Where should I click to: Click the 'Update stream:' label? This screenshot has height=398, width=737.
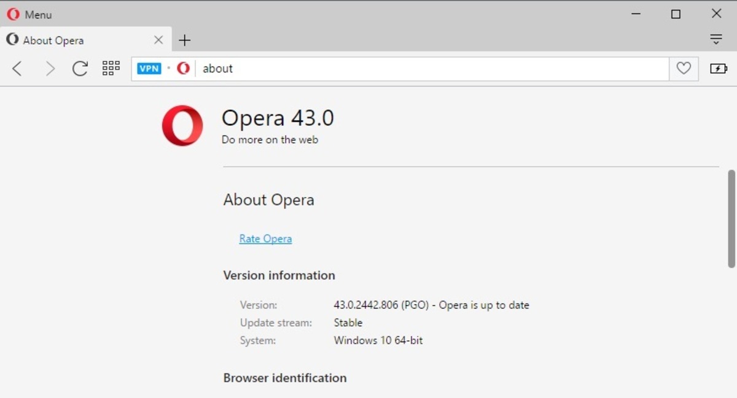(276, 323)
